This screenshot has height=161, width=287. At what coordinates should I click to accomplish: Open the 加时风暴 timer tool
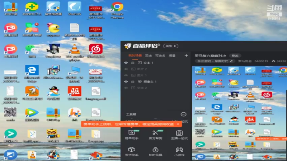coord(155,151)
